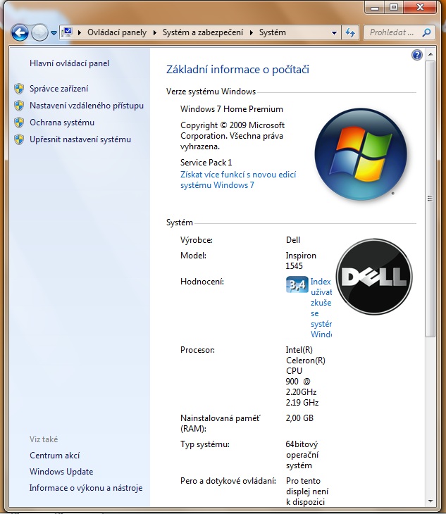Click shield icon beside Upřesnit nastavení systému
The width and height of the screenshot is (446, 514).
(x=19, y=139)
